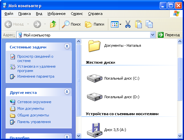Click task pane scrollbar up arrow
Screen dimensions: 184x140
click(78, 41)
